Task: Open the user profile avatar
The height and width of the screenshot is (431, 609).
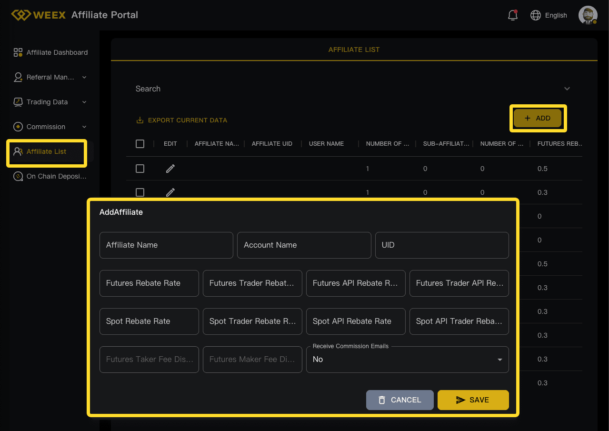Action: coord(588,15)
